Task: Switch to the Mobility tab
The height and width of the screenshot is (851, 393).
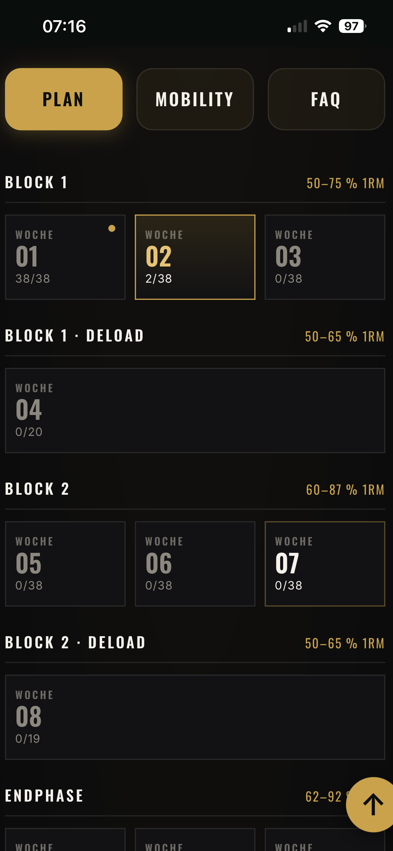Action: pos(195,99)
